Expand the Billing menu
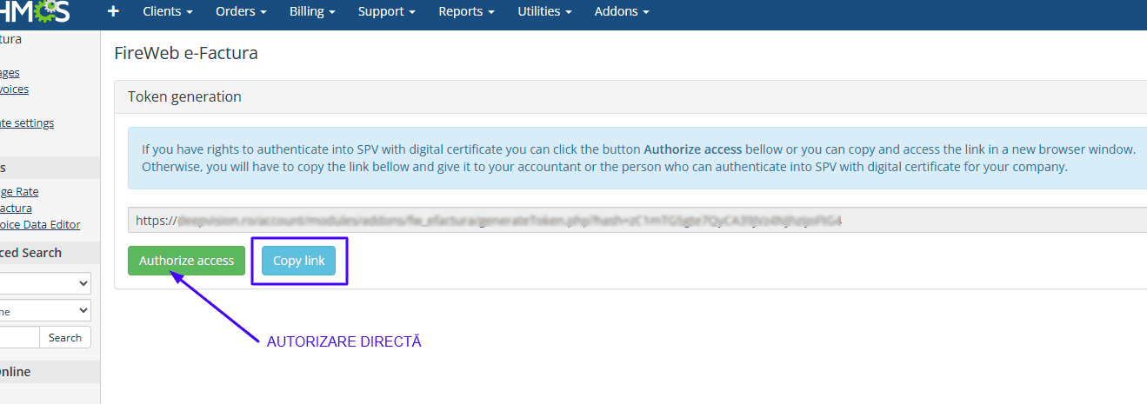 coord(312,12)
